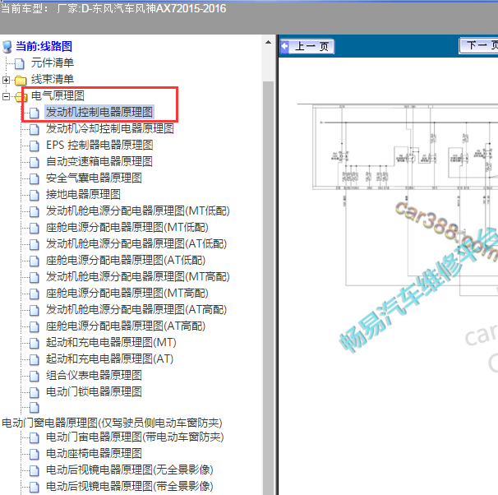Open 电动后视镜电器原理图(无全景影像)
The image size is (498, 495).
129,470
